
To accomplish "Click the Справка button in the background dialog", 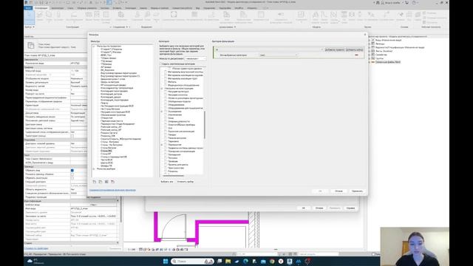I will [350, 208].
